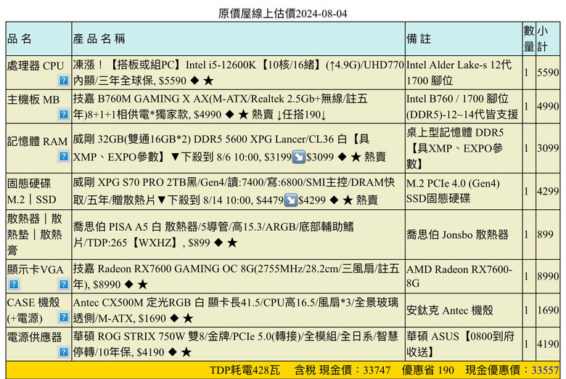Viewport: 566px width, 379px height.
Task: Click subtotal 5590
Action: (x=548, y=73)
